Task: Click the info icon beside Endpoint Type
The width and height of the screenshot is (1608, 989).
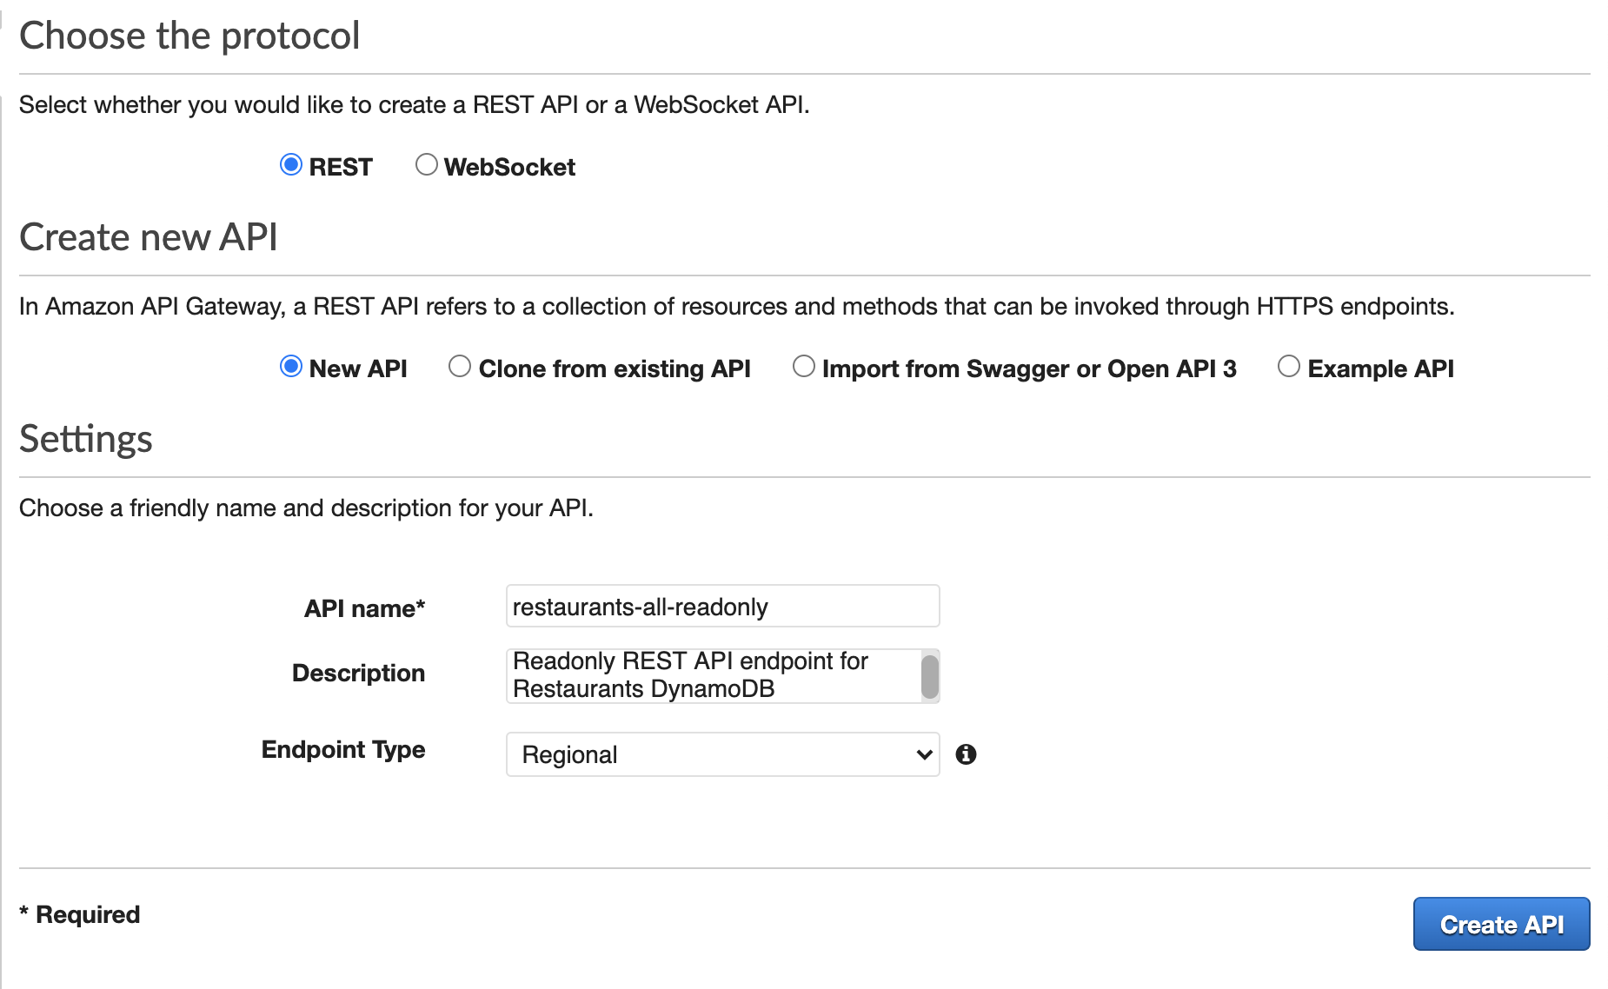Action: click(x=967, y=754)
